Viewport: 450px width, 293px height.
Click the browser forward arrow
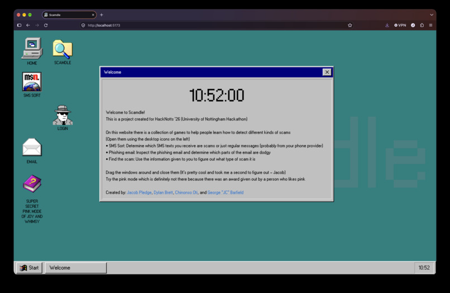(37, 25)
